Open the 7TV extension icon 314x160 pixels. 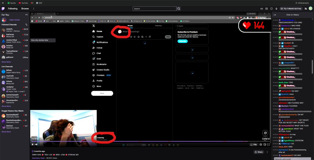pyautogui.click(x=306, y=9)
